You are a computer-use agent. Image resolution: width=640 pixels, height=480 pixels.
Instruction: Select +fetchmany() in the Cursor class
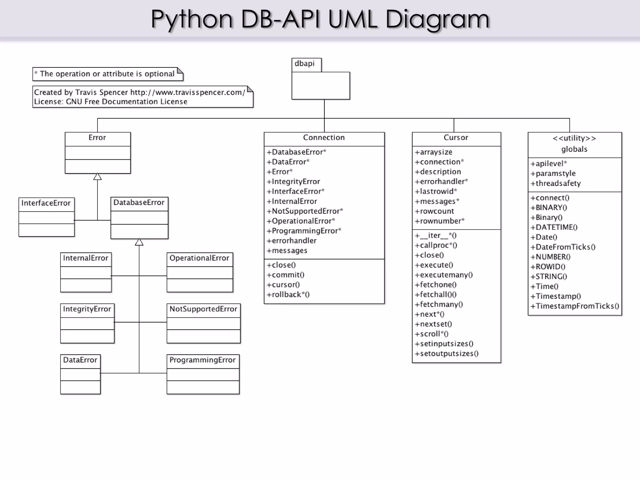tap(439, 305)
